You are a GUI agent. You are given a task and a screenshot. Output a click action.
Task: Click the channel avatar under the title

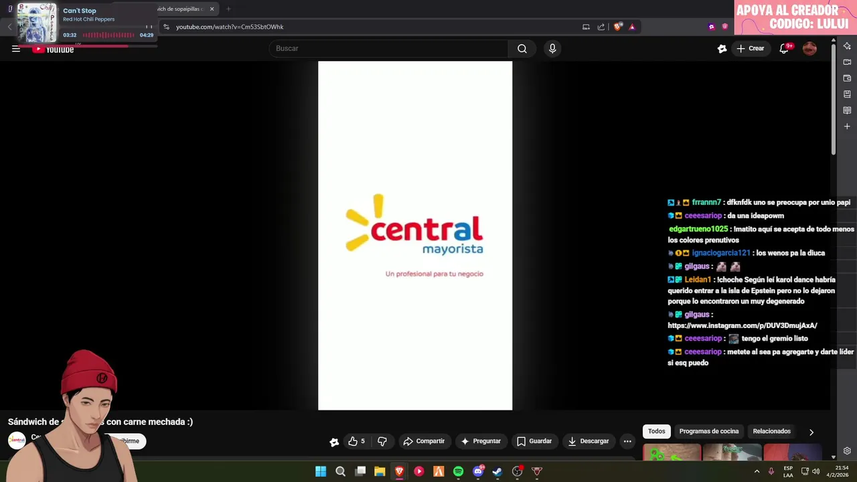17,440
